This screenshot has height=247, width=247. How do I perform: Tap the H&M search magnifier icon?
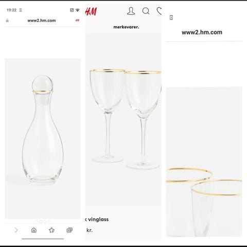pos(146,11)
